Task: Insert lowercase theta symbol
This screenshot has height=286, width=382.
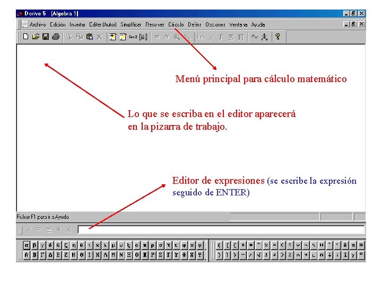Action: pyautogui.click(x=82, y=245)
